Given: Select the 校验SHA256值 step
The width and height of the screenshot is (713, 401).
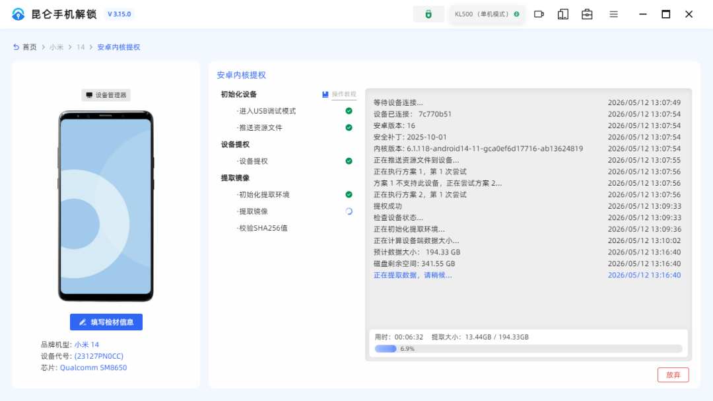Looking at the screenshot, I should point(262,228).
